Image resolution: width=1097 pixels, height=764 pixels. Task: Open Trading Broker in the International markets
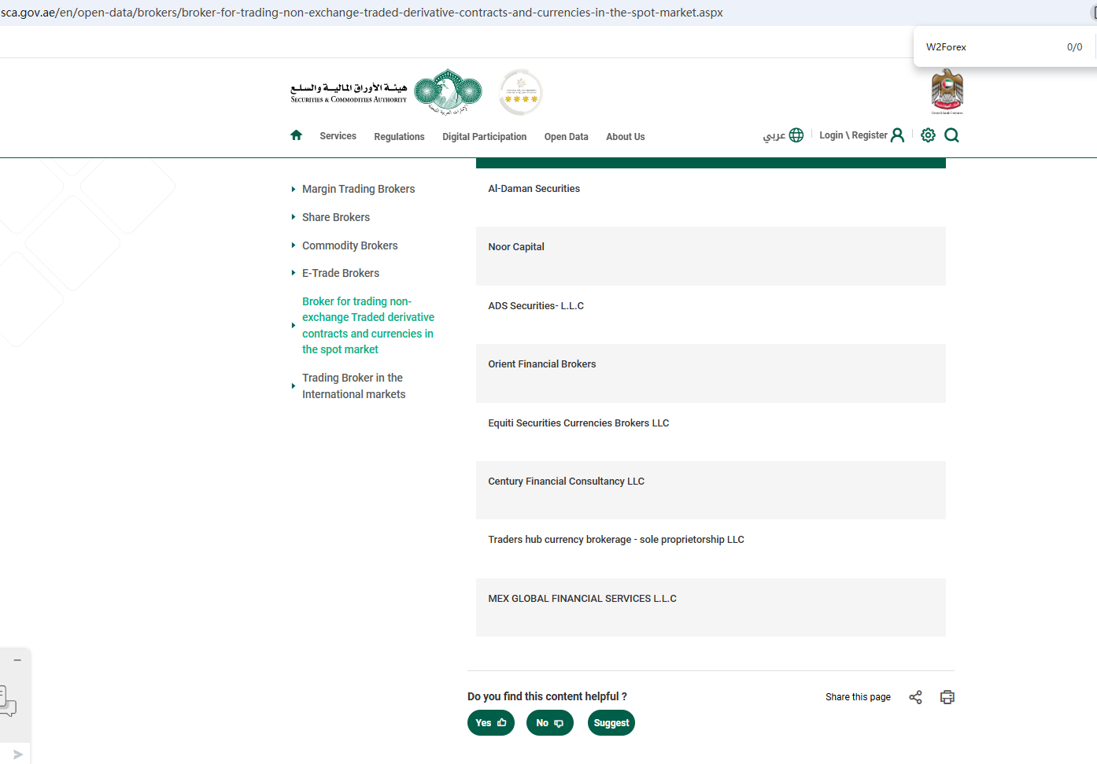coord(353,386)
